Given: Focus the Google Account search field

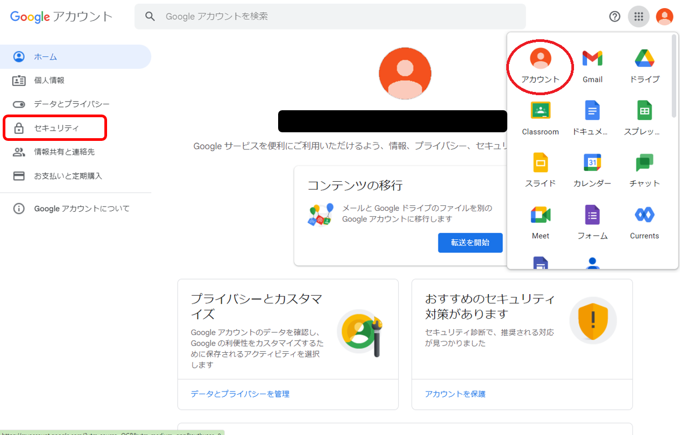Looking at the screenshot, I should (x=330, y=17).
